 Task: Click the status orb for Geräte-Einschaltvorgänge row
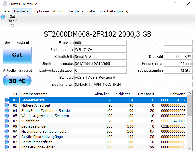[7, 137]
